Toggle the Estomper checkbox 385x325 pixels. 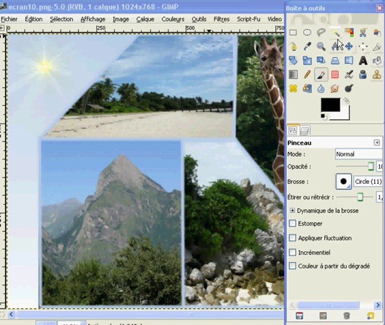(x=292, y=223)
